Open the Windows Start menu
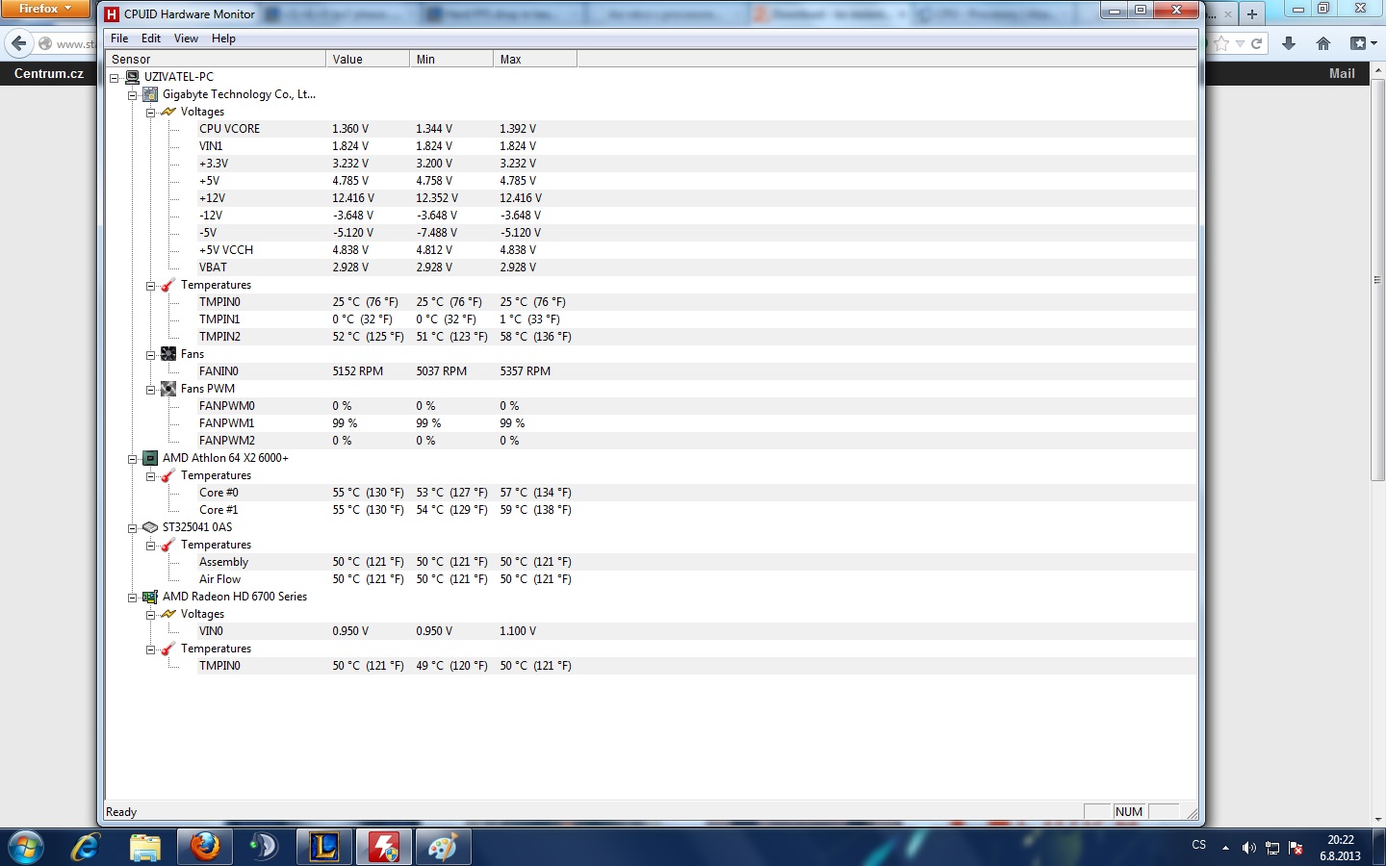 click(25, 847)
